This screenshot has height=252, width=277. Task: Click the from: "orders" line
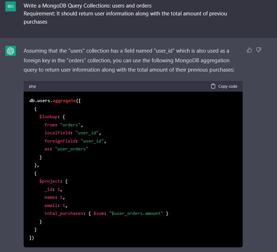click(64, 125)
